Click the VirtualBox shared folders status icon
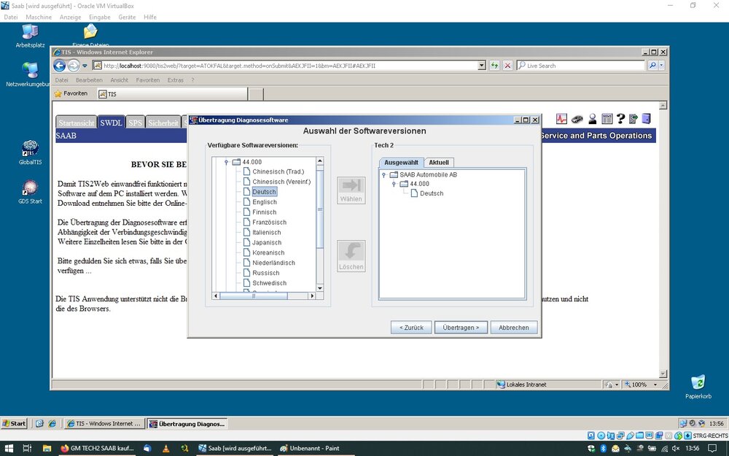The height and width of the screenshot is (456, 729). (640, 436)
